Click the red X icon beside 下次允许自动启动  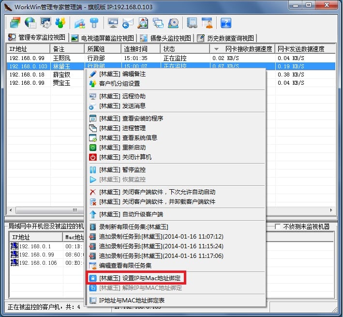click(93, 192)
